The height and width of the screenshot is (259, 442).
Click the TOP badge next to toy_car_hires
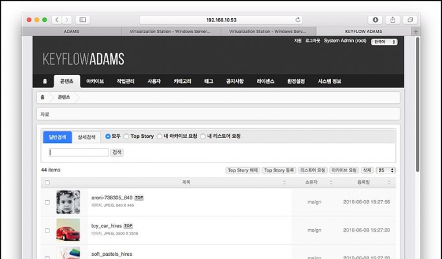(129, 226)
